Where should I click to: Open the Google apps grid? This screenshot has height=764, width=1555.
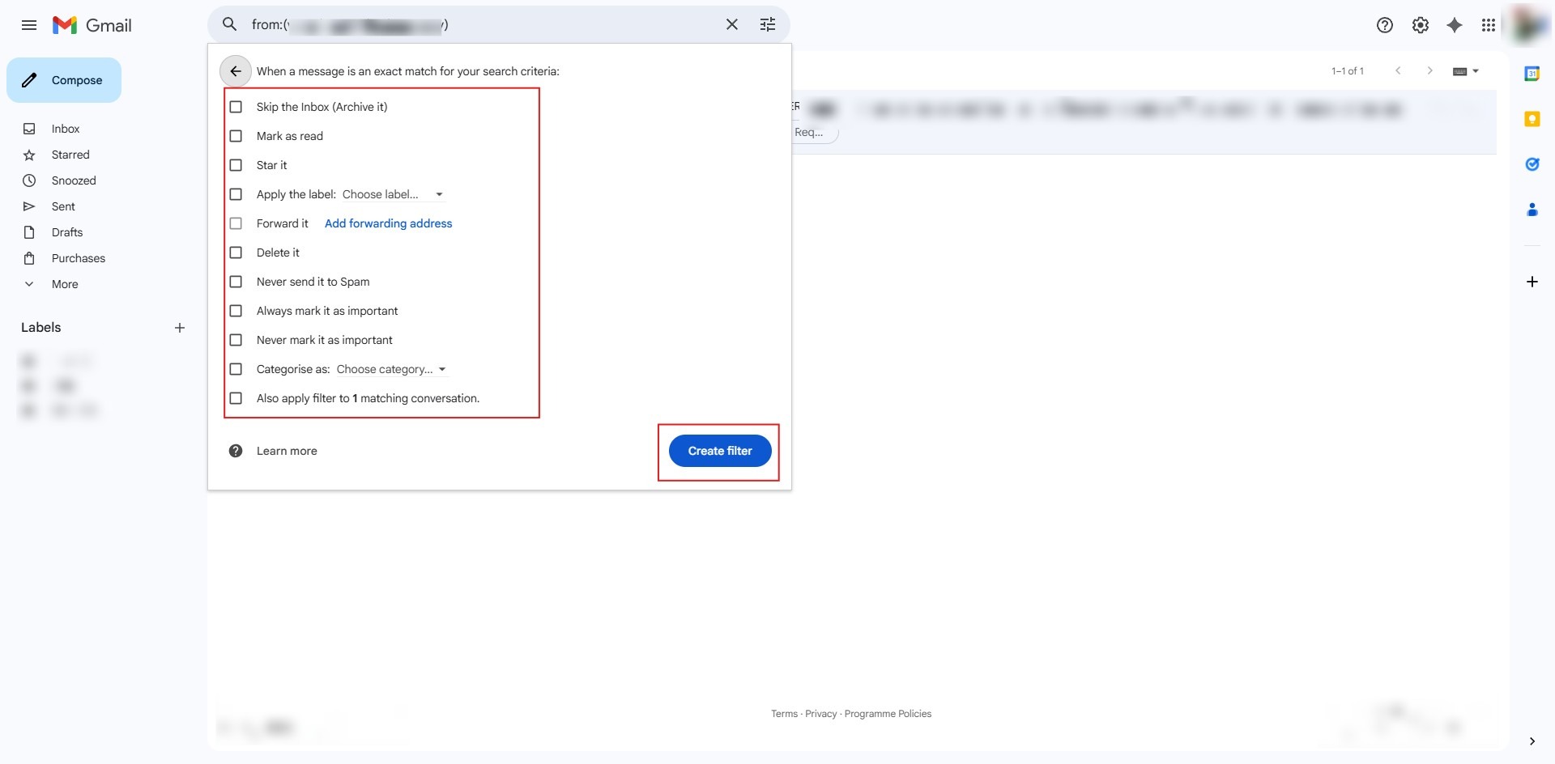click(1488, 25)
